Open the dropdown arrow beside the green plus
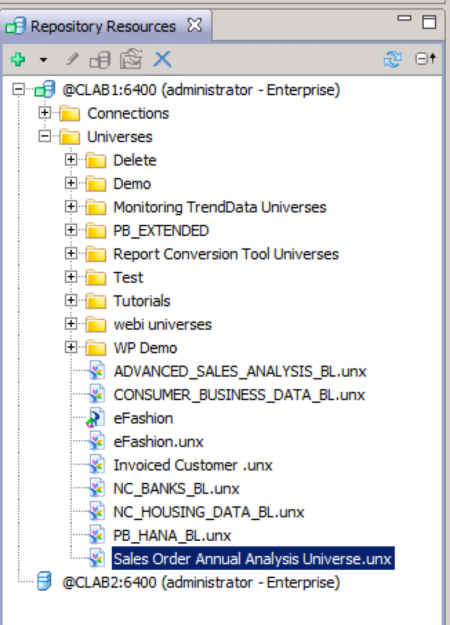Image resolution: width=450 pixels, height=625 pixels. coord(43,60)
